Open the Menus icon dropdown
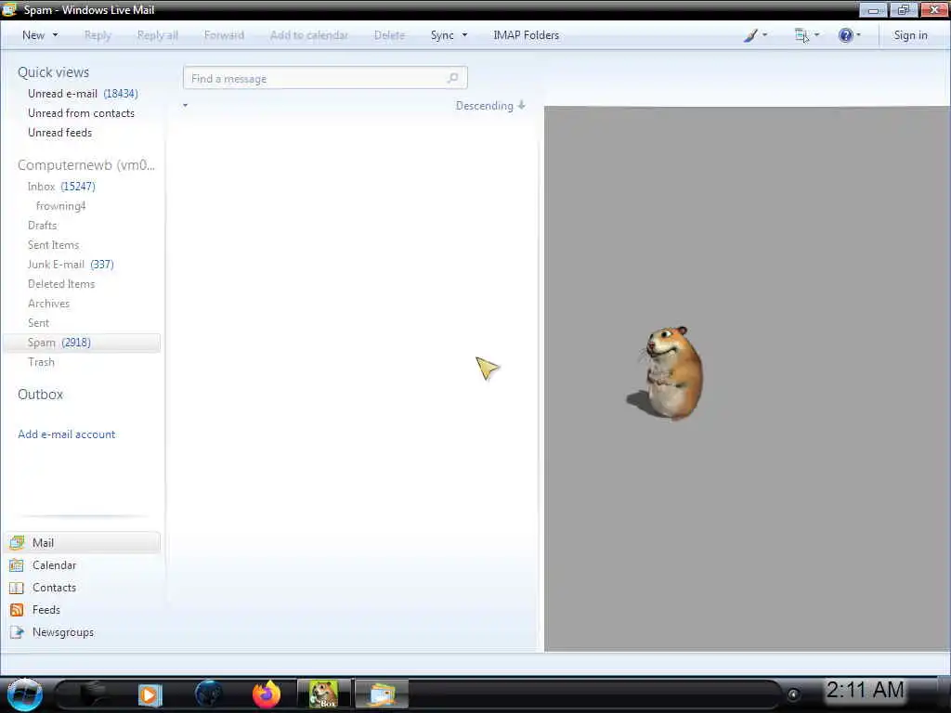The height and width of the screenshot is (713, 951). (807, 35)
